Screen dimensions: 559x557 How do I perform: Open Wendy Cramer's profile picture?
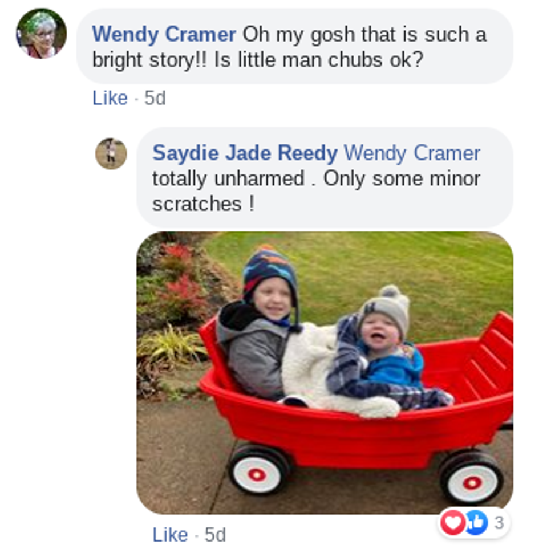pos(41,34)
